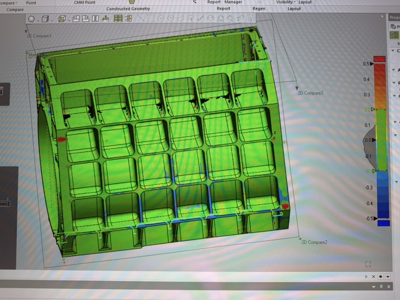Viewport: 400px width, 300px height.
Task: Click the 2D Compare3 label on right side
Action: tap(310, 93)
